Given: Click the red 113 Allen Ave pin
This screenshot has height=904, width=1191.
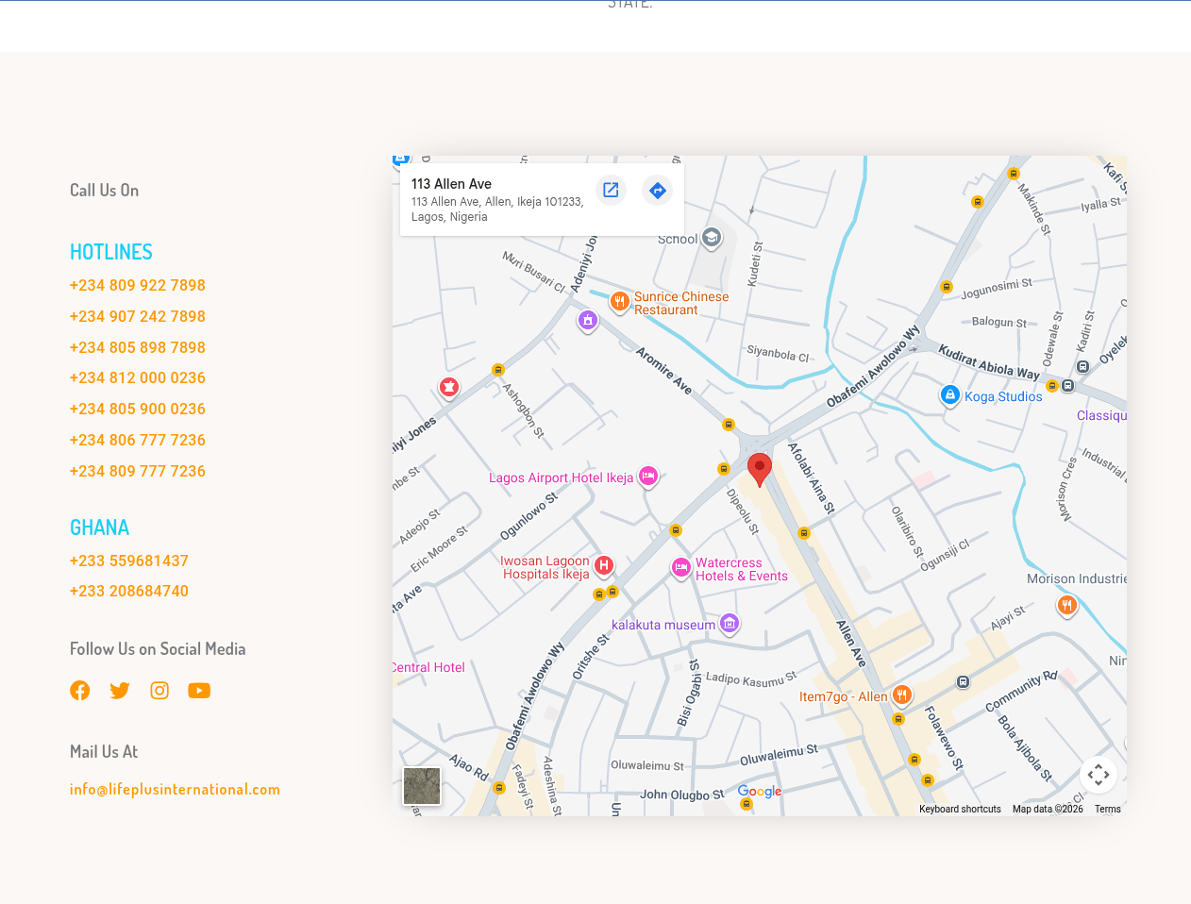Looking at the screenshot, I should tap(760, 469).
